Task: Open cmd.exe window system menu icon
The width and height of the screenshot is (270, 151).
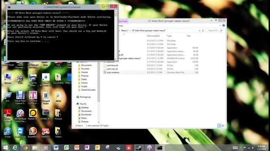Action: (x=9, y=7)
